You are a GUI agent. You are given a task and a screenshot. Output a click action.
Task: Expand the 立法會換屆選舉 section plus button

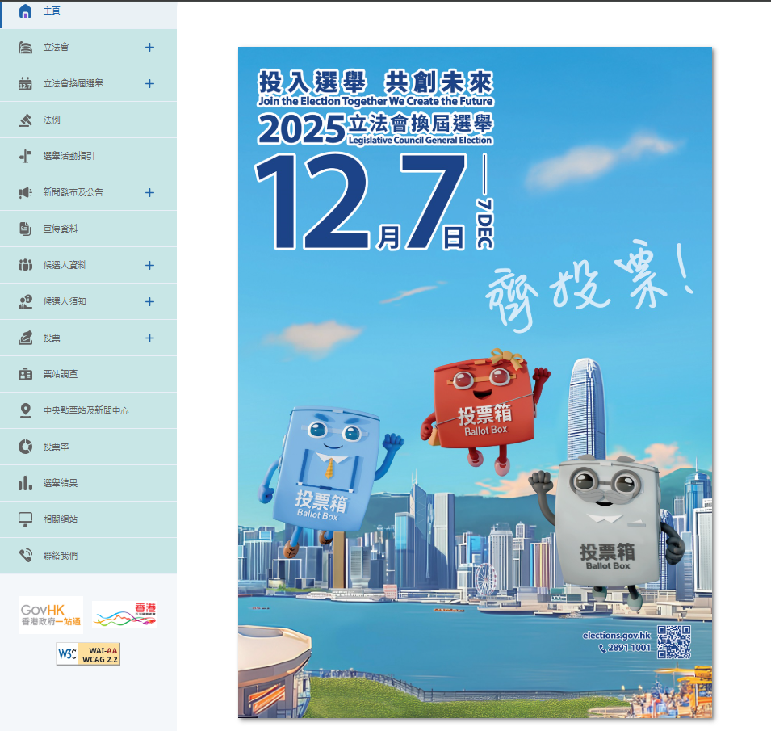coord(149,83)
